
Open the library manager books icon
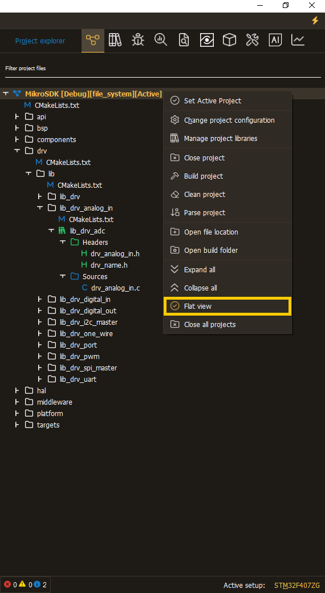[115, 40]
